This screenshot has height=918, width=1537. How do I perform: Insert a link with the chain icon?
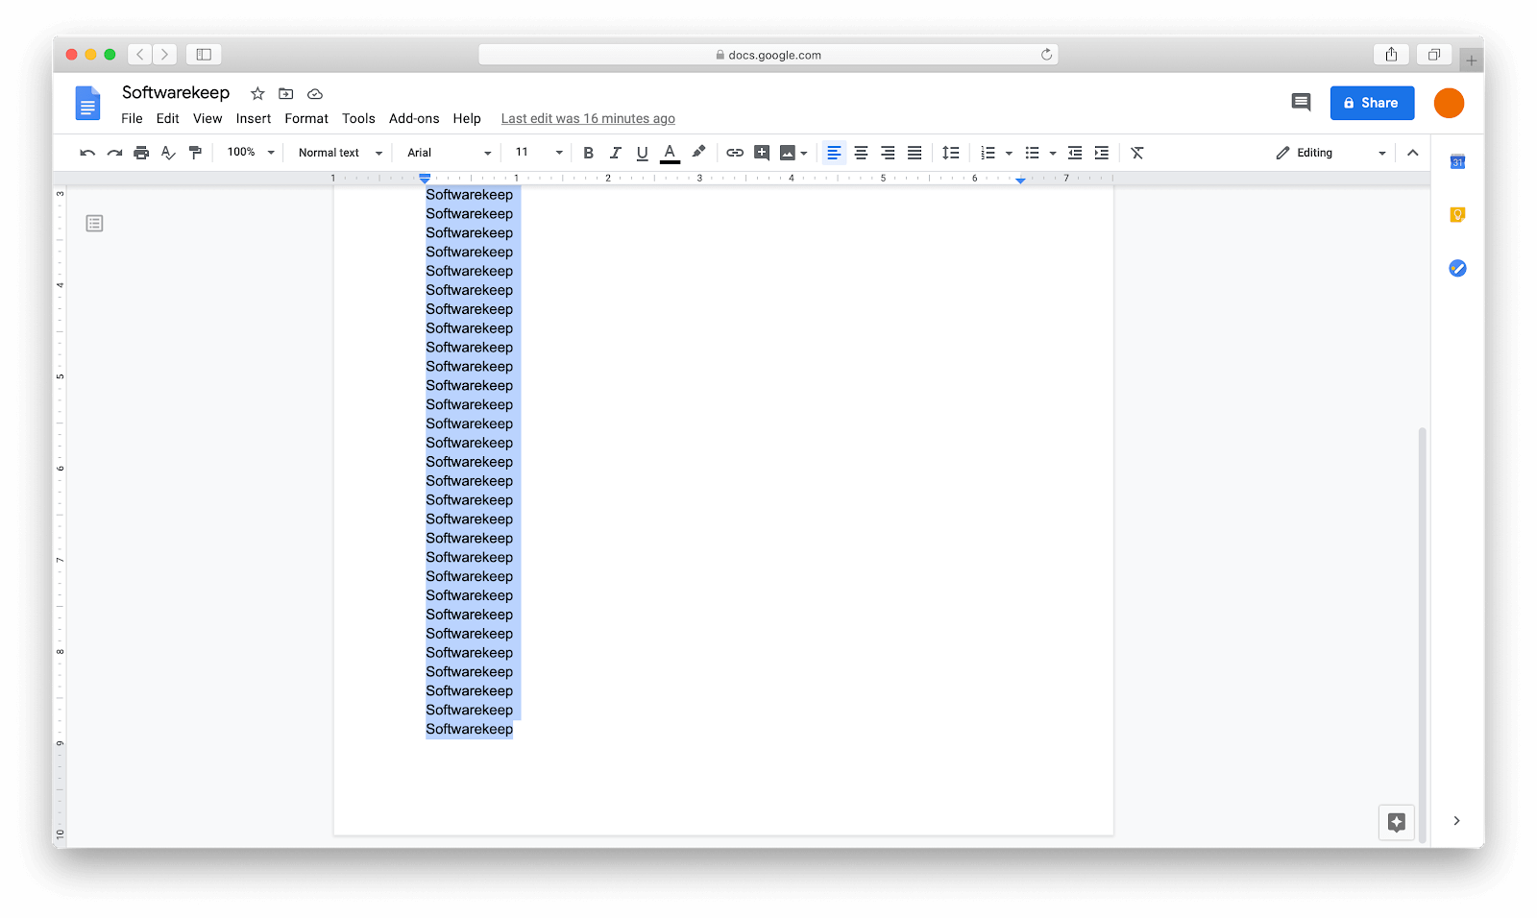click(x=735, y=153)
